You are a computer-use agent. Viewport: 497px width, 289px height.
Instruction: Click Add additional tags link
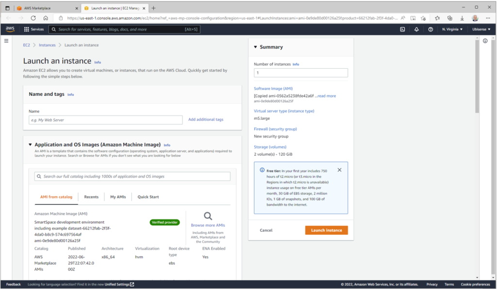(x=206, y=120)
